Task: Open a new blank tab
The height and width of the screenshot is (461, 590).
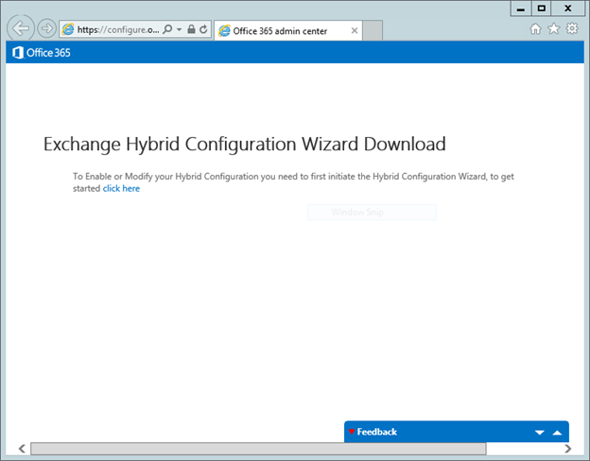Action: click(373, 30)
